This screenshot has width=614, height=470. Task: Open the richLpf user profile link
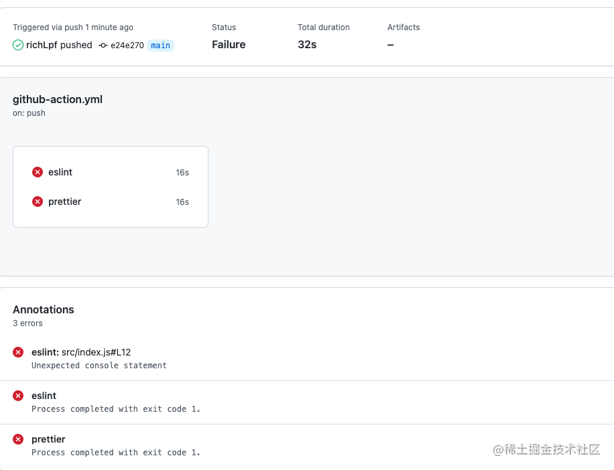click(x=42, y=45)
